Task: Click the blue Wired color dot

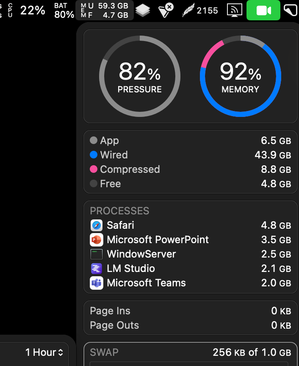Action: point(94,155)
